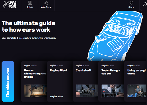
Task: Click the Video Course menu label
Action: click(46, 7)
